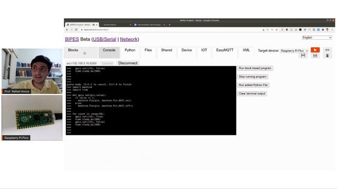Open the Chrome extensions puzzle icon
Screen dimensions: 337x189
coord(323,30)
